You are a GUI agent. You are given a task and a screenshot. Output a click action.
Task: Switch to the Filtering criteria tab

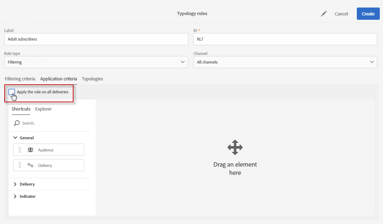point(20,79)
